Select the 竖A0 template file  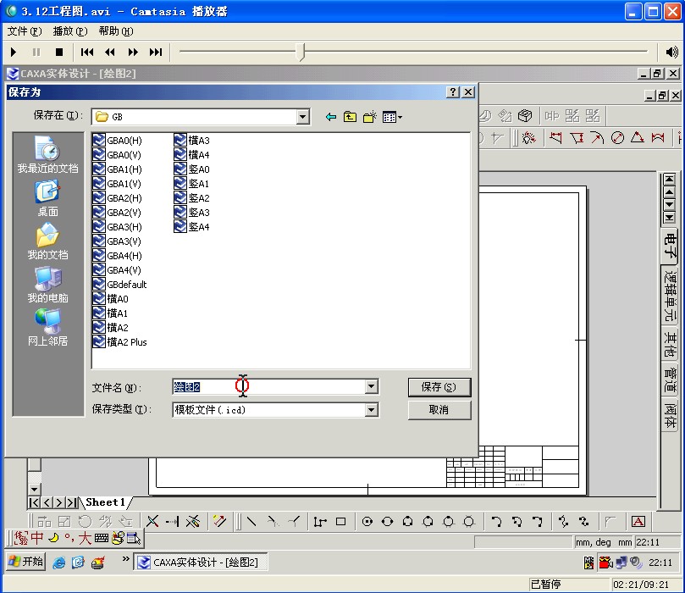click(x=191, y=169)
